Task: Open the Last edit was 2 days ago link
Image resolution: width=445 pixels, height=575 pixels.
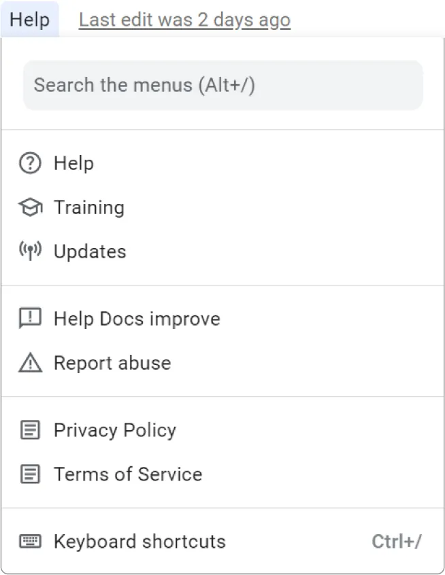Action: click(184, 19)
